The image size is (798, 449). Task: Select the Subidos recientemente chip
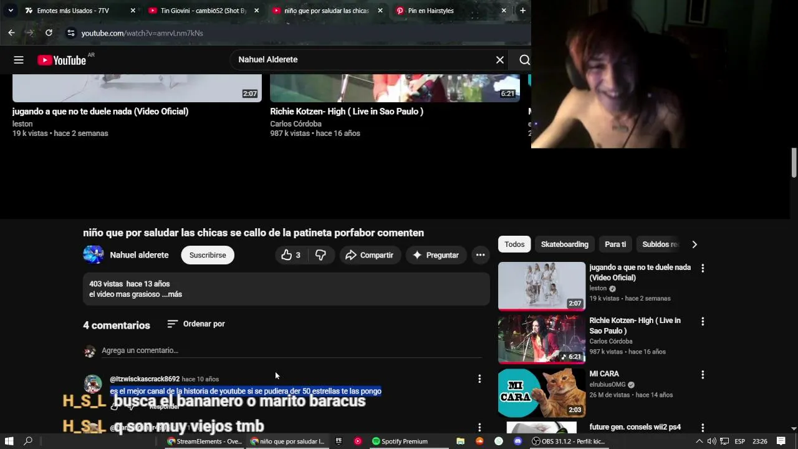[x=660, y=244]
